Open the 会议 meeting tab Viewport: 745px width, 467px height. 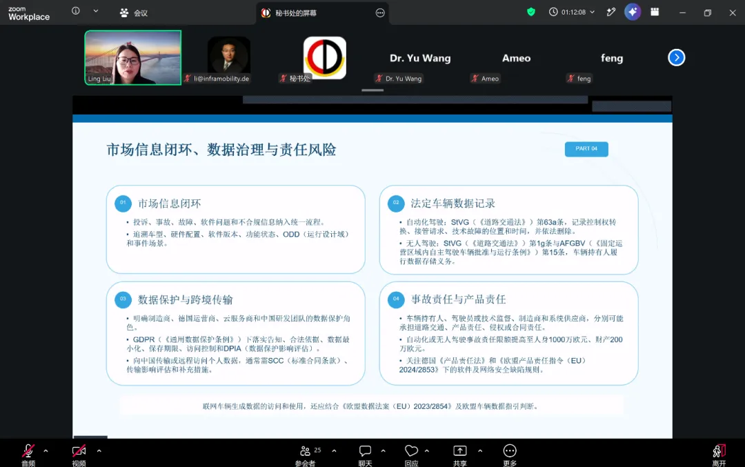click(134, 13)
